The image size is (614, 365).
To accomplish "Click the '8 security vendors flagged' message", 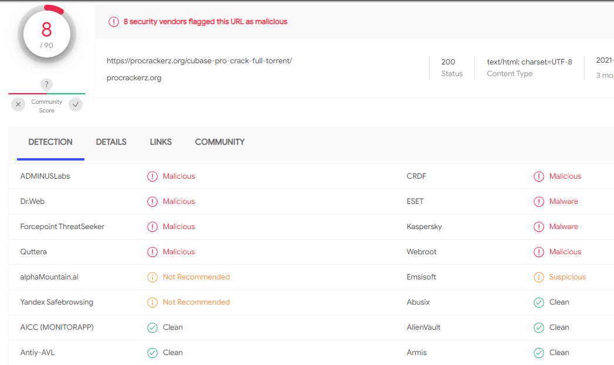I will tap(205, 22).
